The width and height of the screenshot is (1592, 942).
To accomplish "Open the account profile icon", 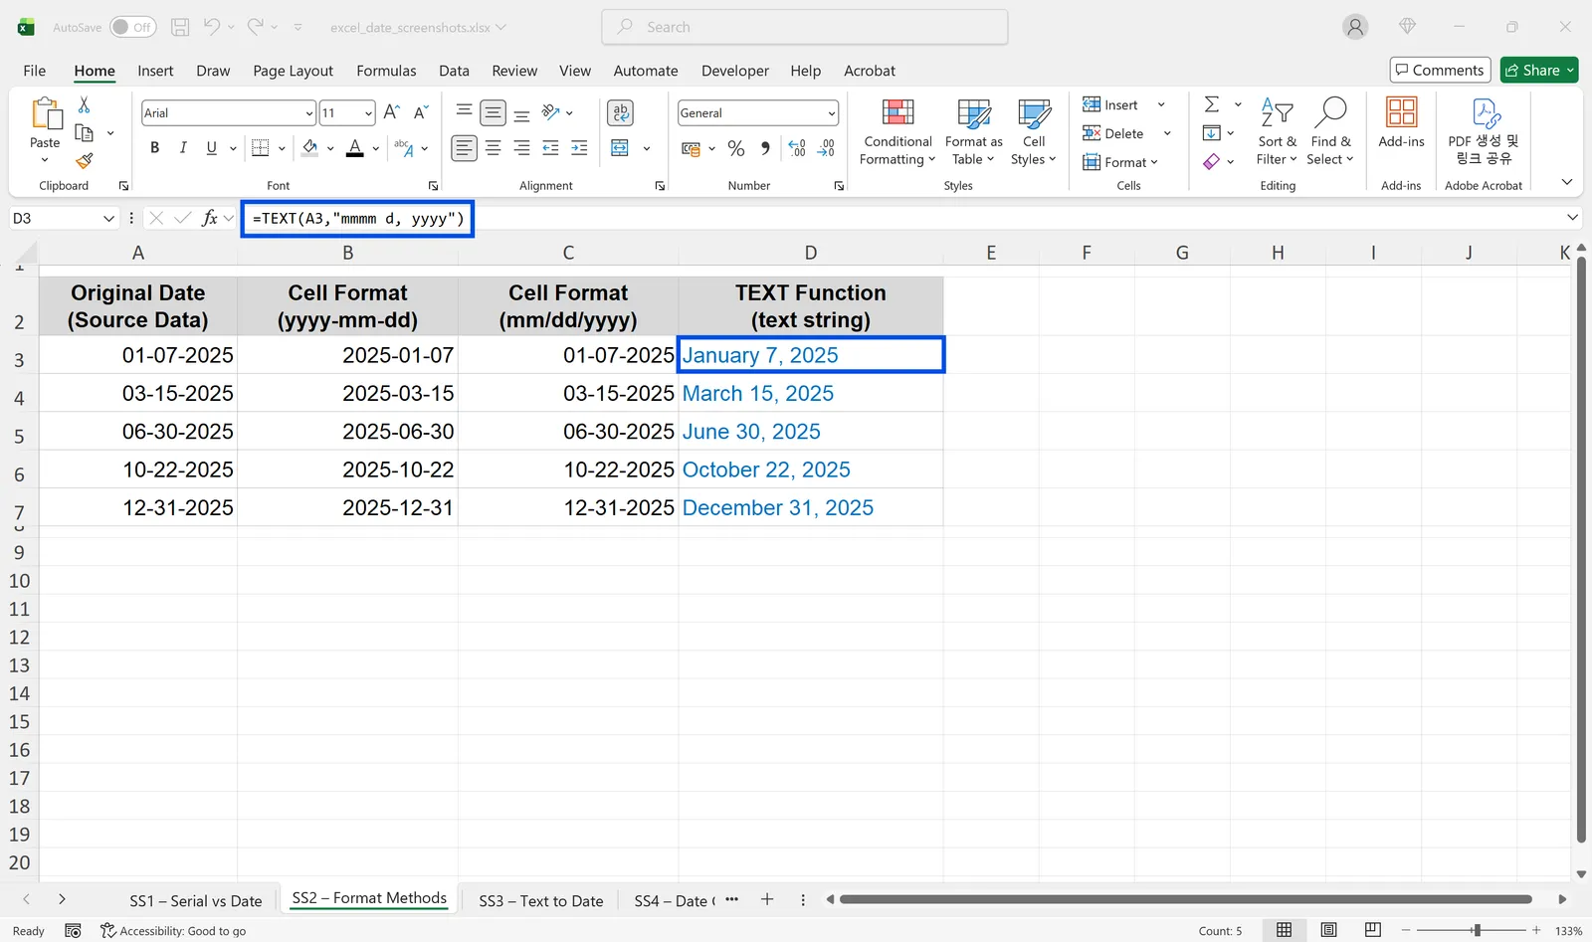I will point(1355,27).
